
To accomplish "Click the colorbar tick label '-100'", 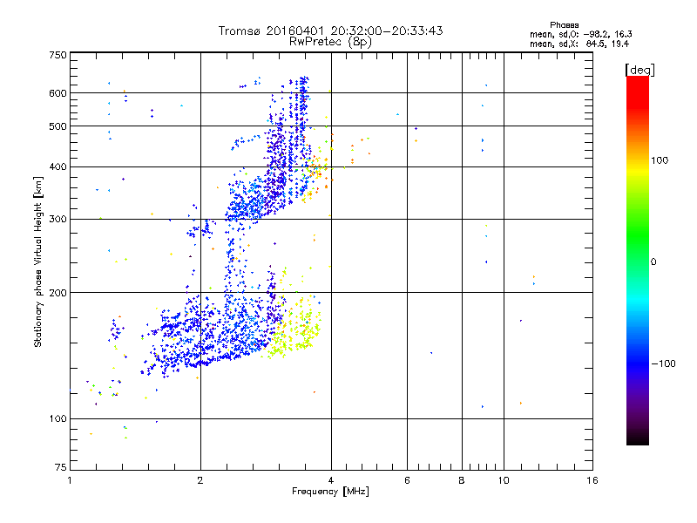I will [x=663, y=363].
